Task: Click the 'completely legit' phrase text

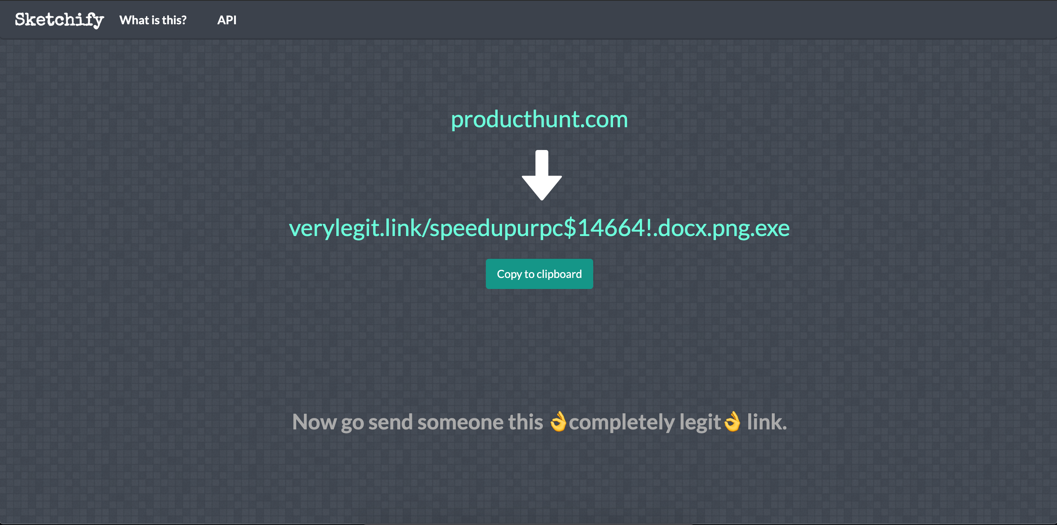Action: point(645,422)
